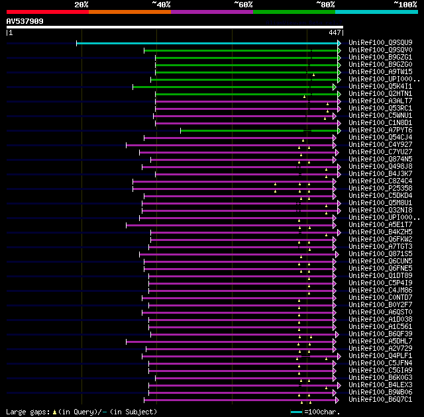Click the AV537909 query name
The width and height of the screenshot is (424, 417).
(25, 21)
